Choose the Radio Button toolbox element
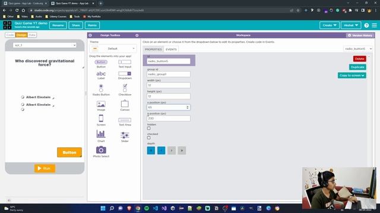 tap(101, 90)
